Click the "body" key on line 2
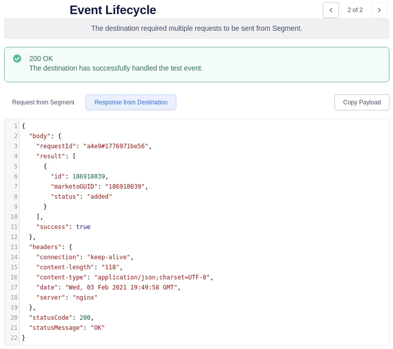The width and height of the screenshot is (393, 349). coord(40,136)
